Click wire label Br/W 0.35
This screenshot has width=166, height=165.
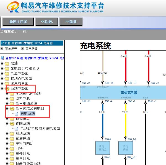click(x=102, y=73)
